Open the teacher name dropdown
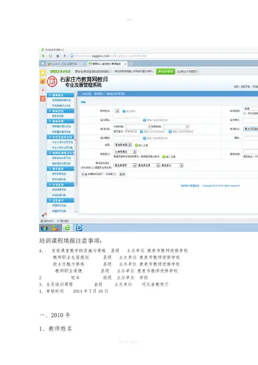The height and width of the screenshot is (365, 258). [x=117, y=111]
